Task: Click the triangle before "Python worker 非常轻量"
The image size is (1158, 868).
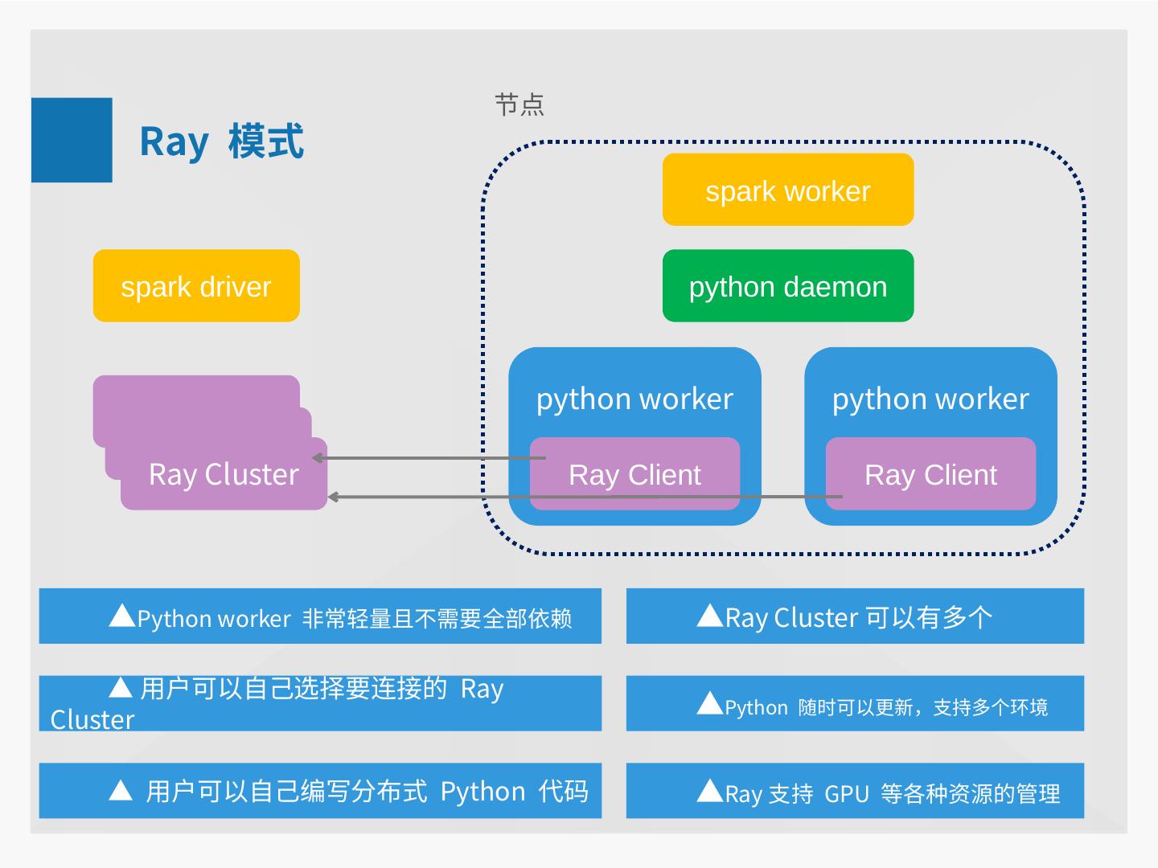Action: [121, 616]
